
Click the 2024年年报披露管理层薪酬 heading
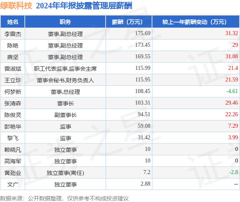pos(84,6)
